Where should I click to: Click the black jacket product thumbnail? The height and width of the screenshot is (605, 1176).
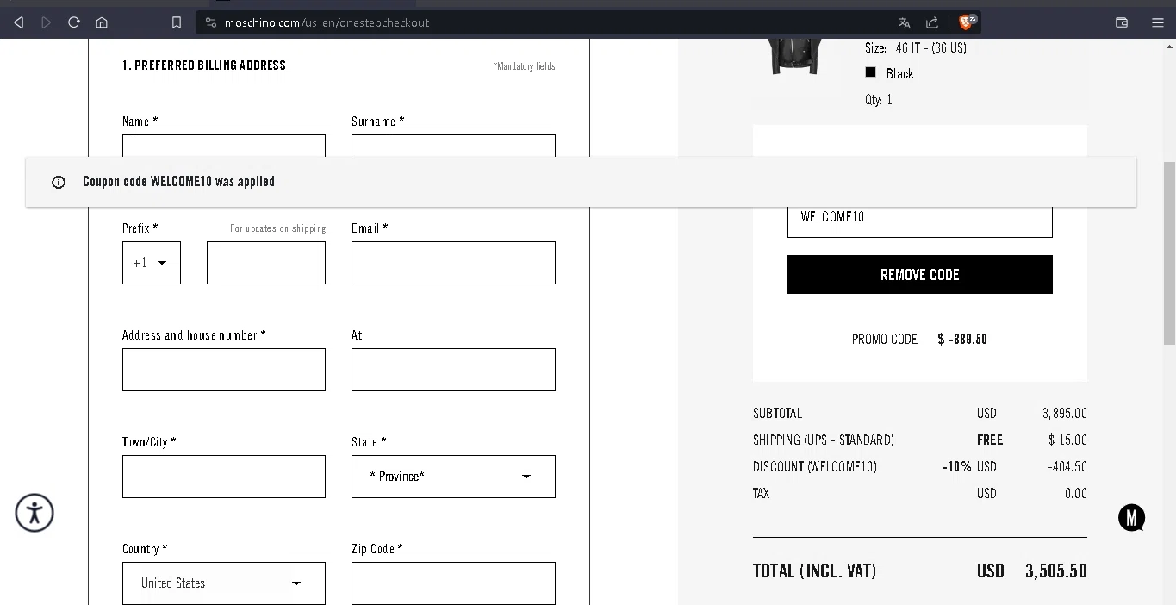click(795, 56)
